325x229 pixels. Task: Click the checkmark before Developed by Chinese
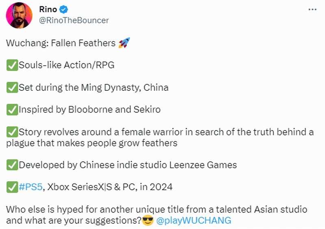pyautogui.click(x=12, y=165)
